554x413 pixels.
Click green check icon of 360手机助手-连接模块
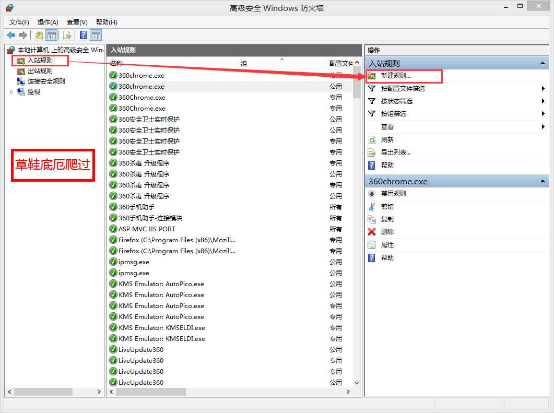click(113, 218)
